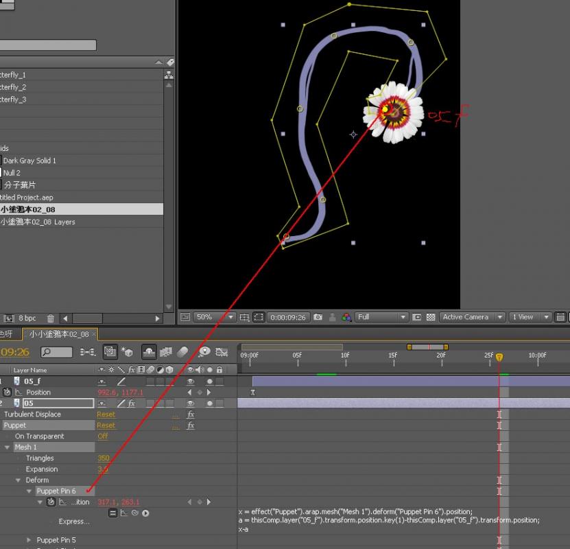
Task: Switch to the 小小塗鴉本02_08 timeline tab
Action: pyautogui.click(x=58, y=334)
